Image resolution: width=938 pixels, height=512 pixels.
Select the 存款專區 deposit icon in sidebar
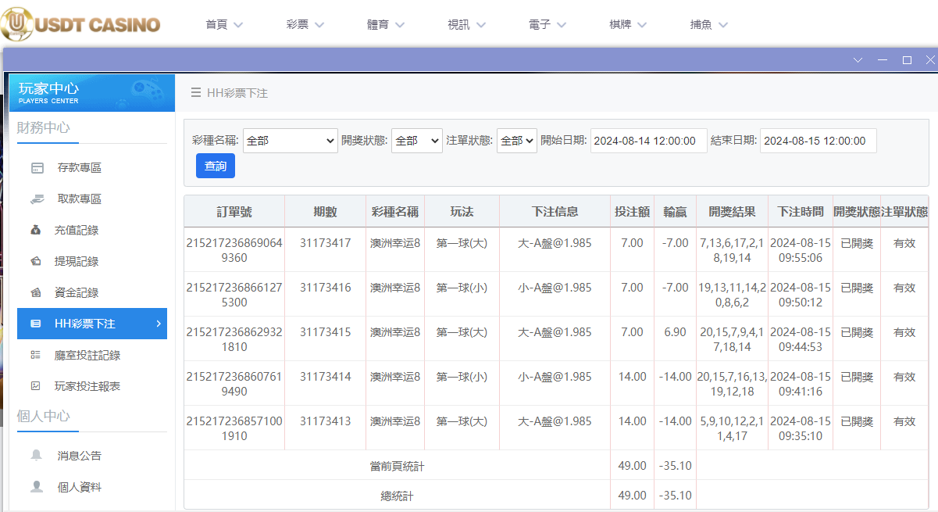click(38, 167)
